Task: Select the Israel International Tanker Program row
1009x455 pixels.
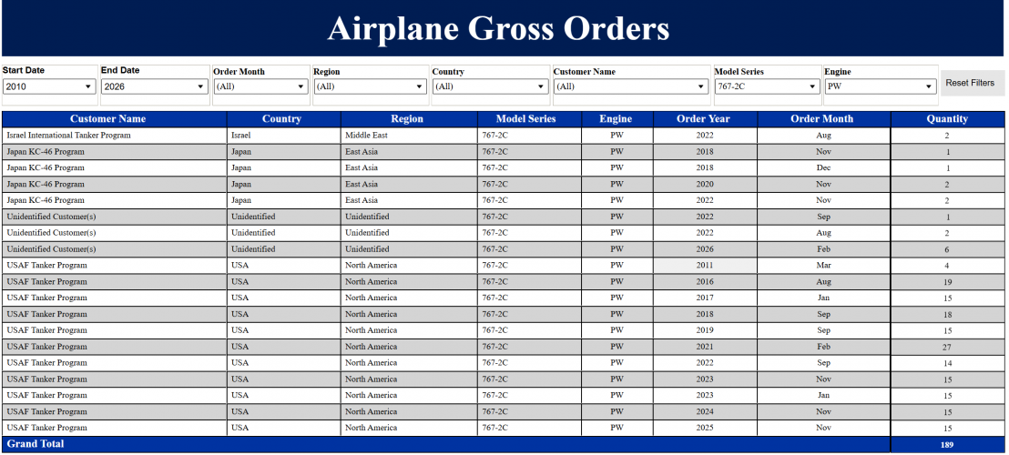Action: [x=504, y=136]
